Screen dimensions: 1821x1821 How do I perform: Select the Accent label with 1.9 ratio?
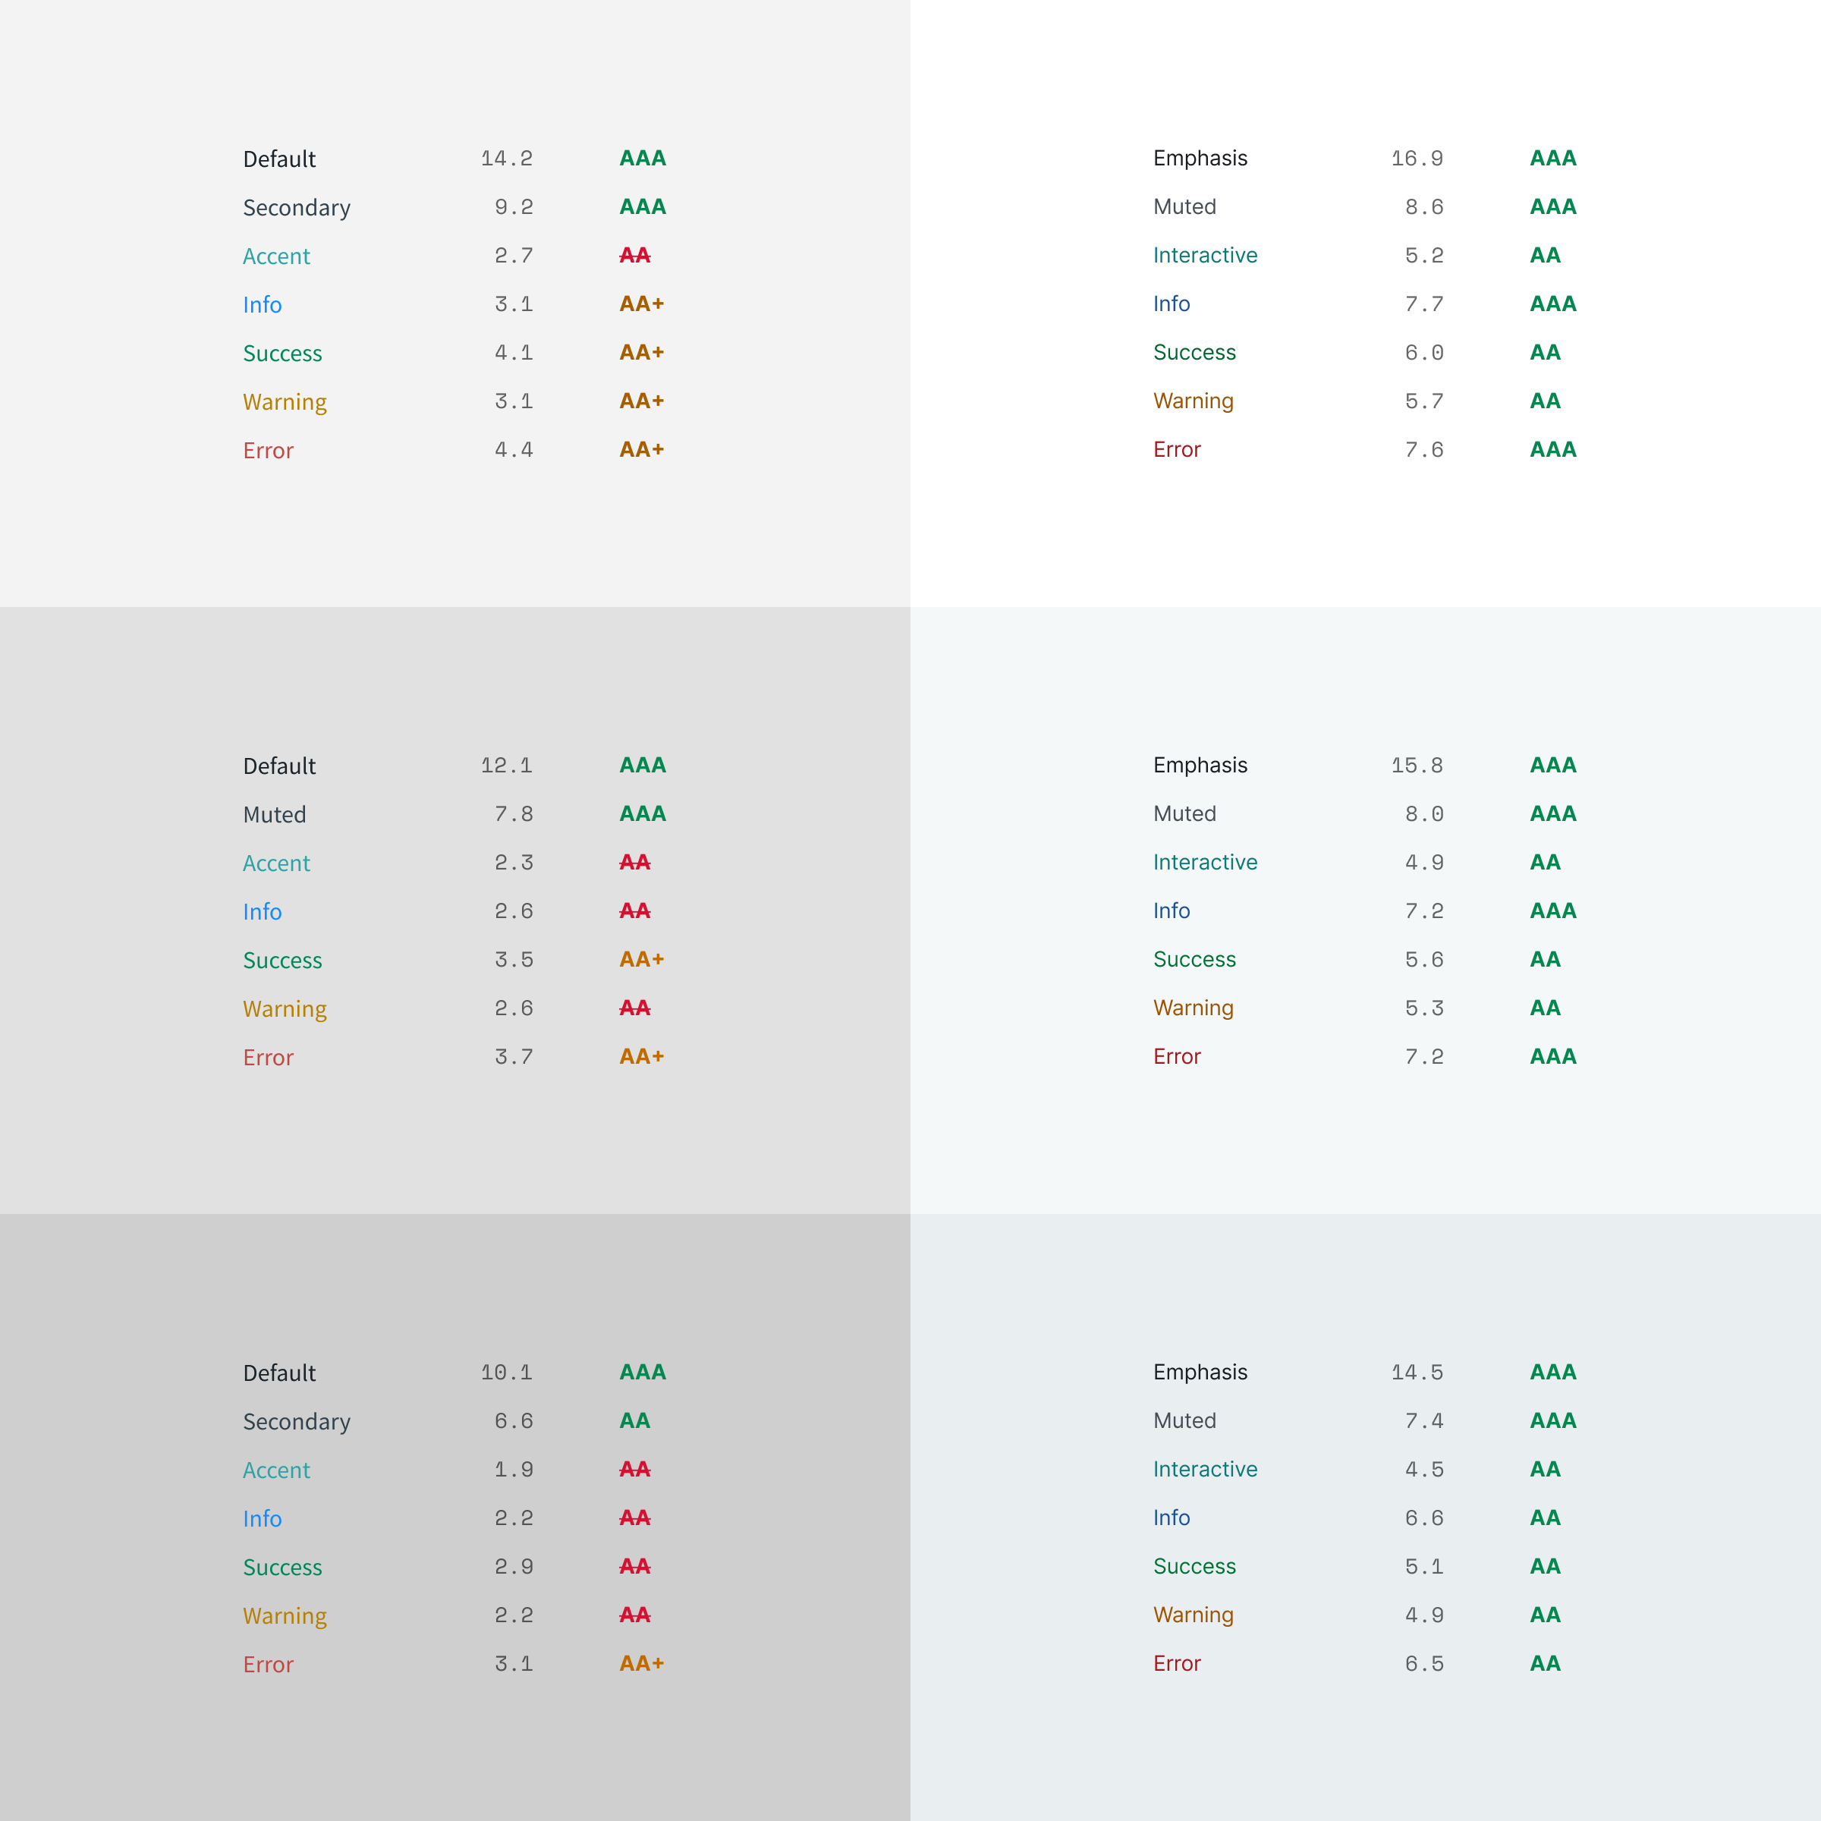[x=276, y=1470]
